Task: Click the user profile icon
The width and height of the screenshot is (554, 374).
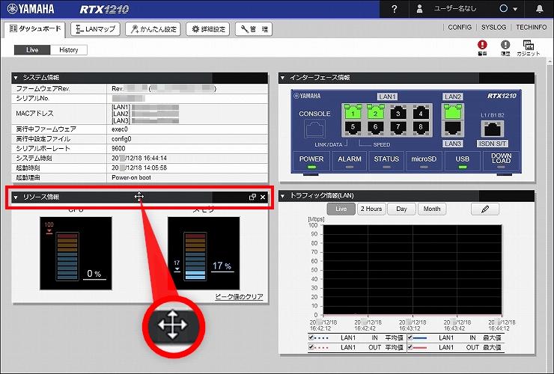Action: [x=419, y=9]
